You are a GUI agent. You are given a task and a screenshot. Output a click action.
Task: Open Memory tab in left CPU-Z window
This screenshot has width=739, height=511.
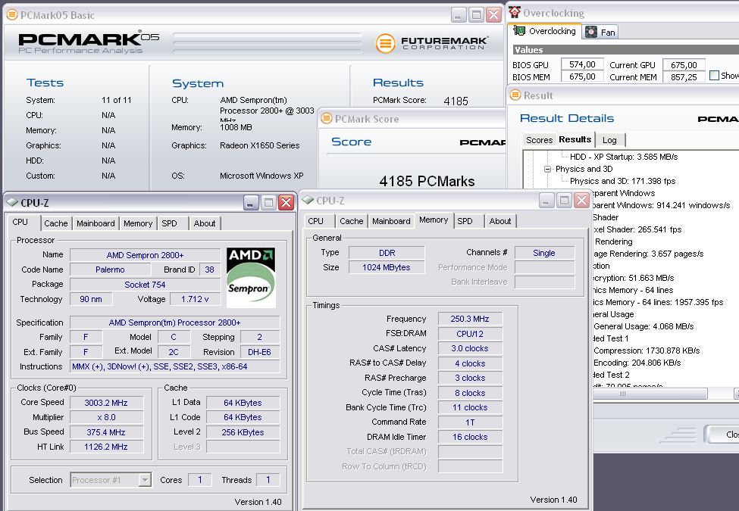click(x=138, y=223)
